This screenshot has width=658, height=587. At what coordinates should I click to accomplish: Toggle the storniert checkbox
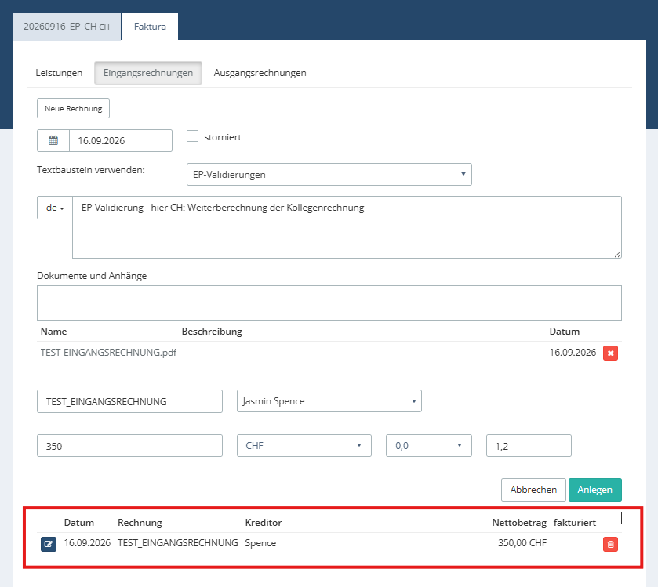point(192,136)
